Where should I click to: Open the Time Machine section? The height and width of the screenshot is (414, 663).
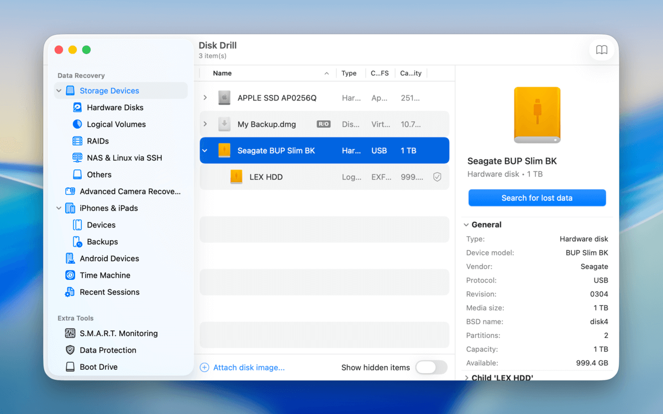click(104, 275)
